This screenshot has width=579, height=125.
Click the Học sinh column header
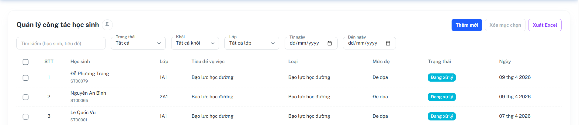(80, 62)
